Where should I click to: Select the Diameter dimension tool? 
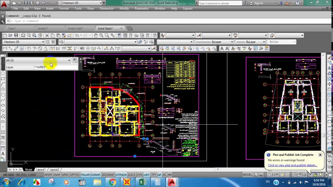(40, 49)
